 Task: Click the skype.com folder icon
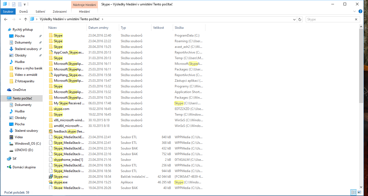click(51, 109)
